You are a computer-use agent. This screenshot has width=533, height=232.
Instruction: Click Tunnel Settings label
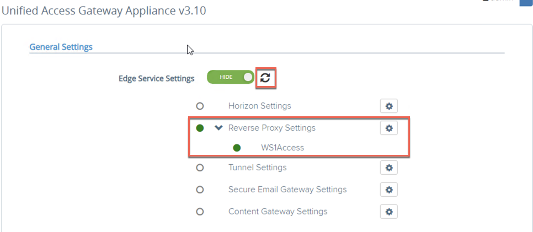tap(257, 168)
